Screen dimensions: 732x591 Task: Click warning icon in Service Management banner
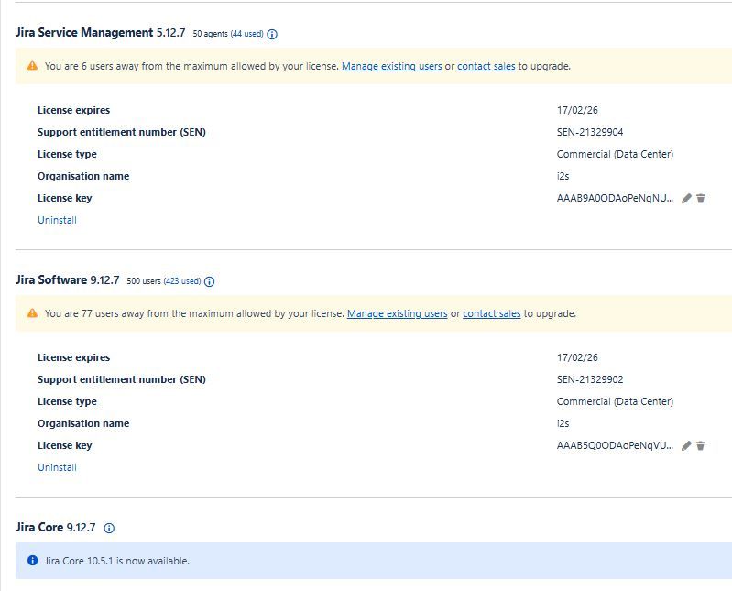tap(32, 66)
